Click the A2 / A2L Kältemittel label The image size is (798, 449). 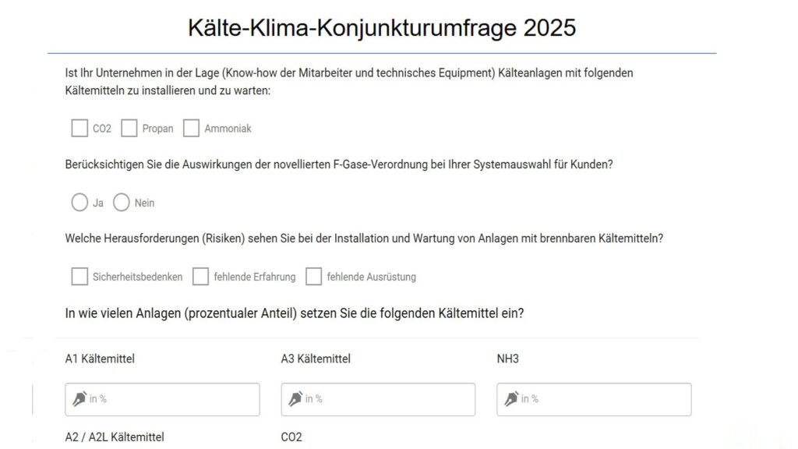[x=115, y=437]
